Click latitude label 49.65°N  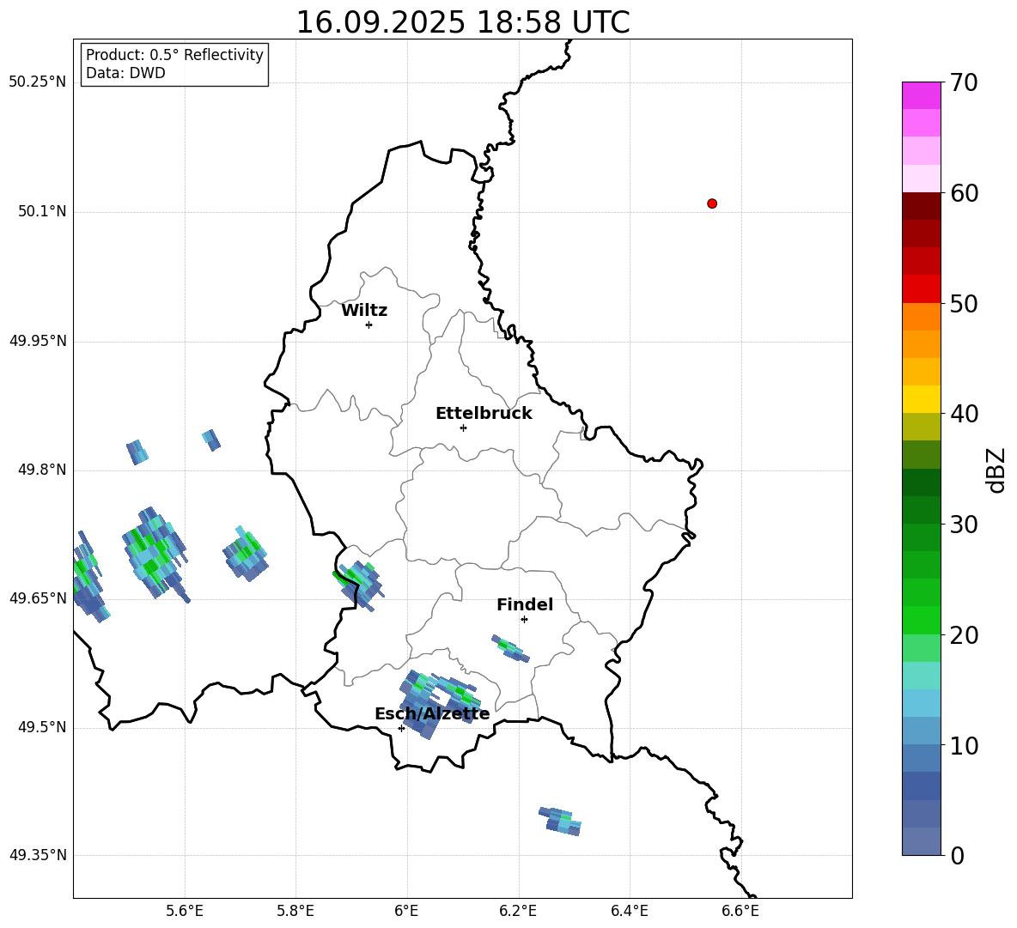pyautogui.click(x=38, y=598)
